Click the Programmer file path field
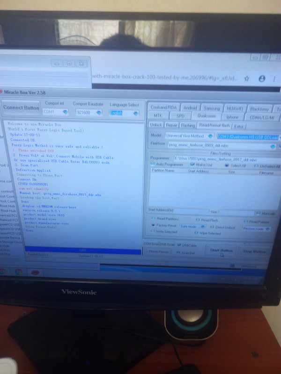 coord(227,159)
